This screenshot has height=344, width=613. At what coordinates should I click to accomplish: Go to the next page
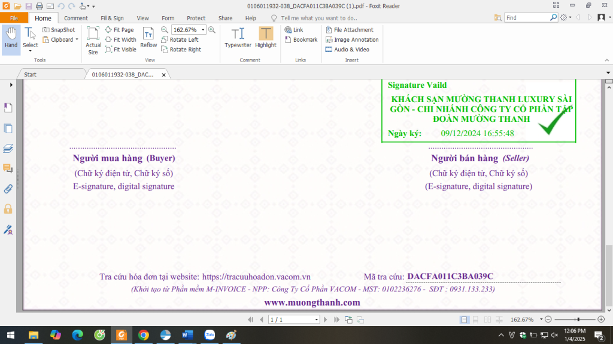point(325,320)
